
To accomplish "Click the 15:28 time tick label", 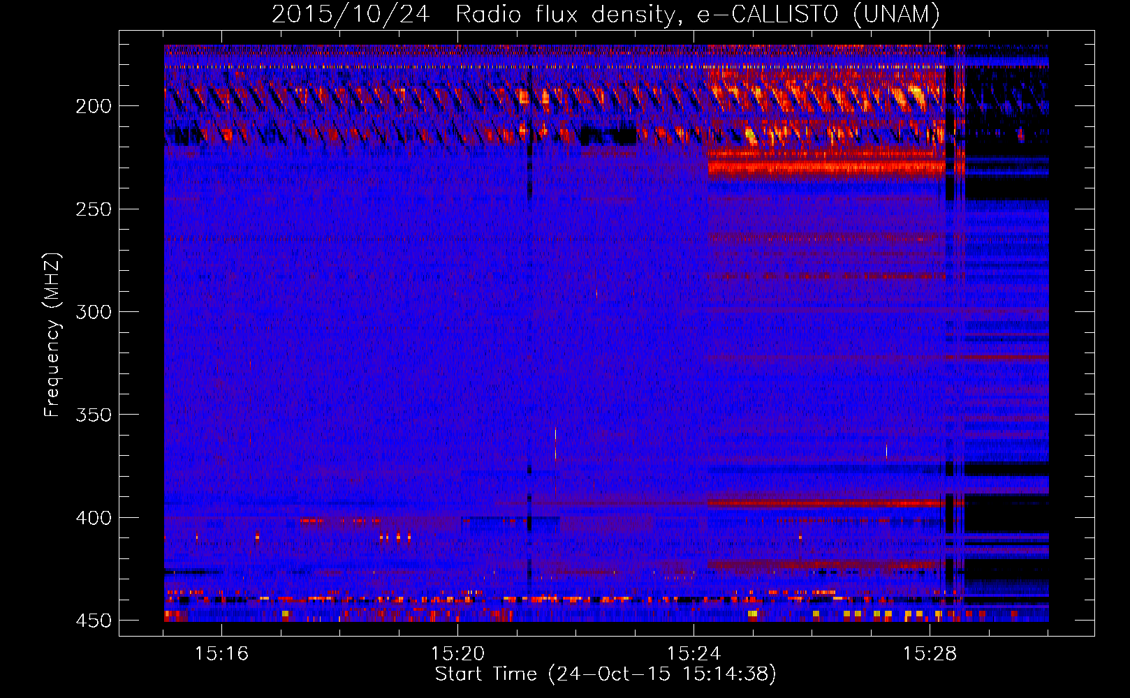I will (x=930, y=654).
